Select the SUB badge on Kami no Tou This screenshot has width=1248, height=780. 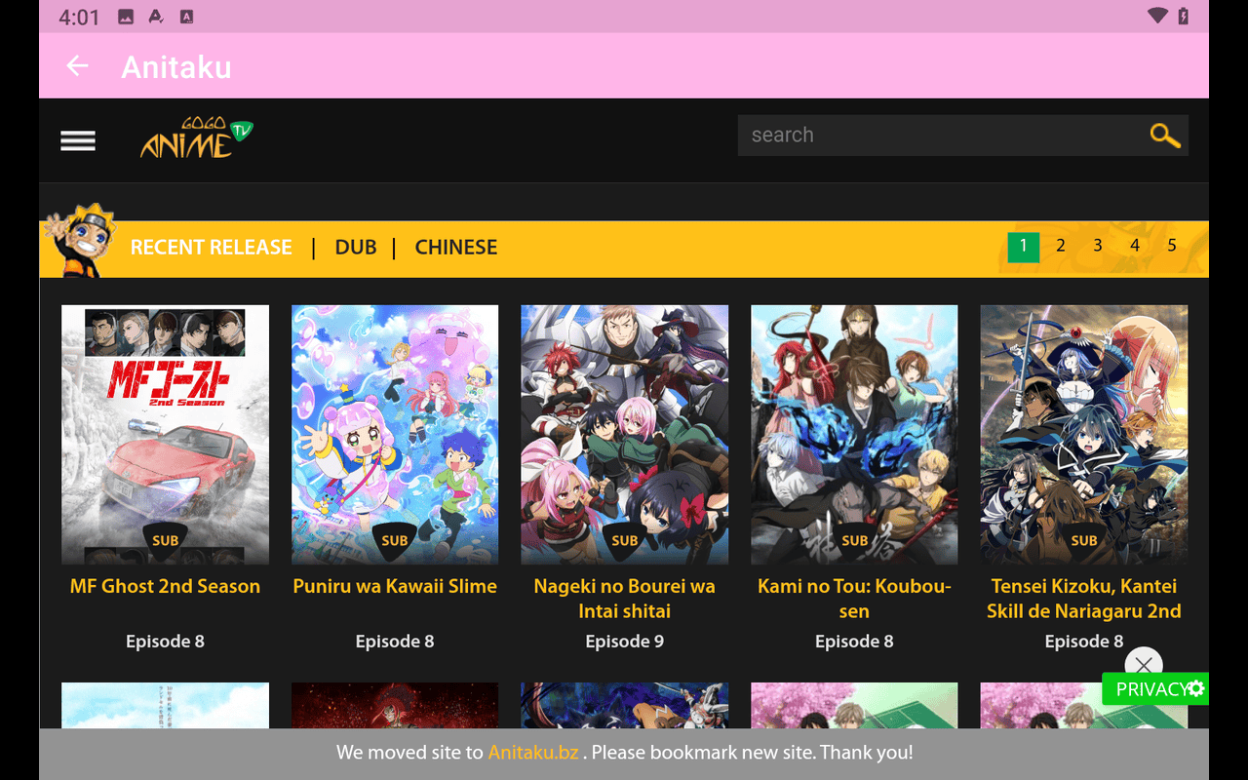[854, 539]
